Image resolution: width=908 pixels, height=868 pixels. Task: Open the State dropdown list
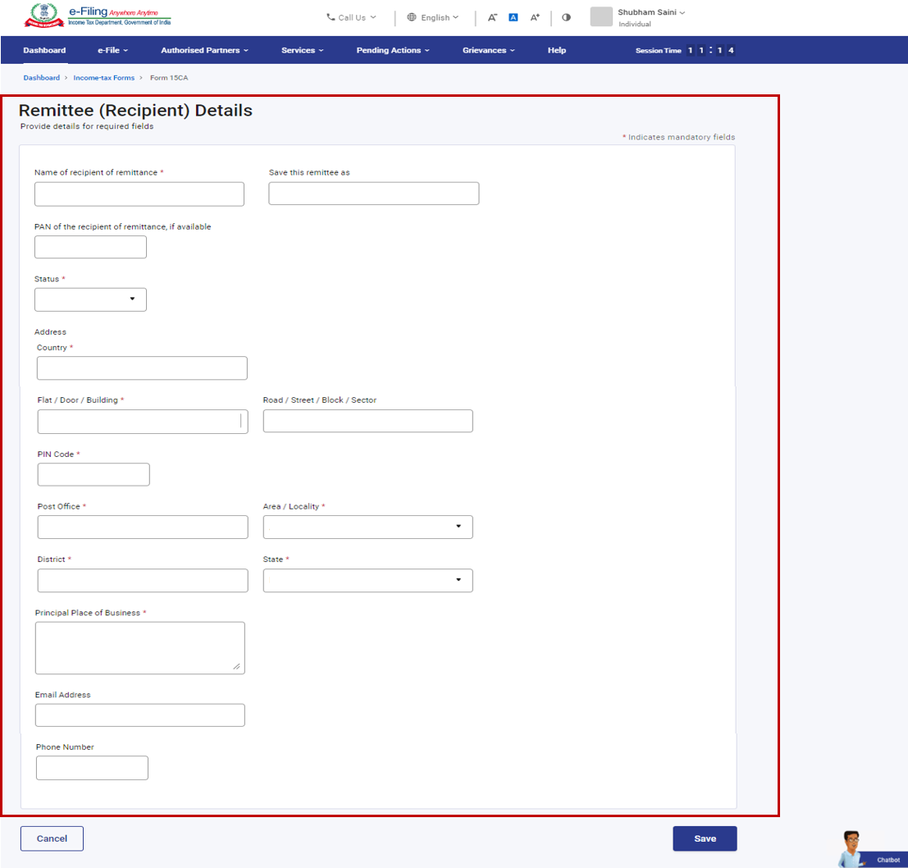click(367, 580)
